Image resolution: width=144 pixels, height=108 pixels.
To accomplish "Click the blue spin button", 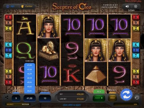I will 127,95.
